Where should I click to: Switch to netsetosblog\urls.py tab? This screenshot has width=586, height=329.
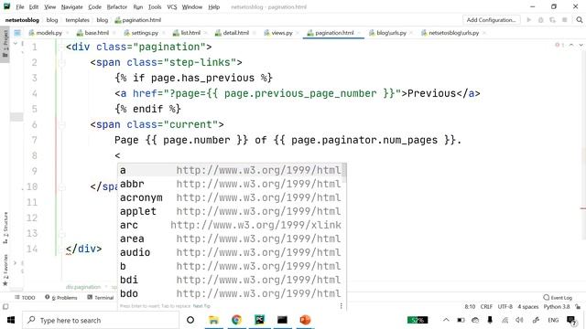point(453,33)
